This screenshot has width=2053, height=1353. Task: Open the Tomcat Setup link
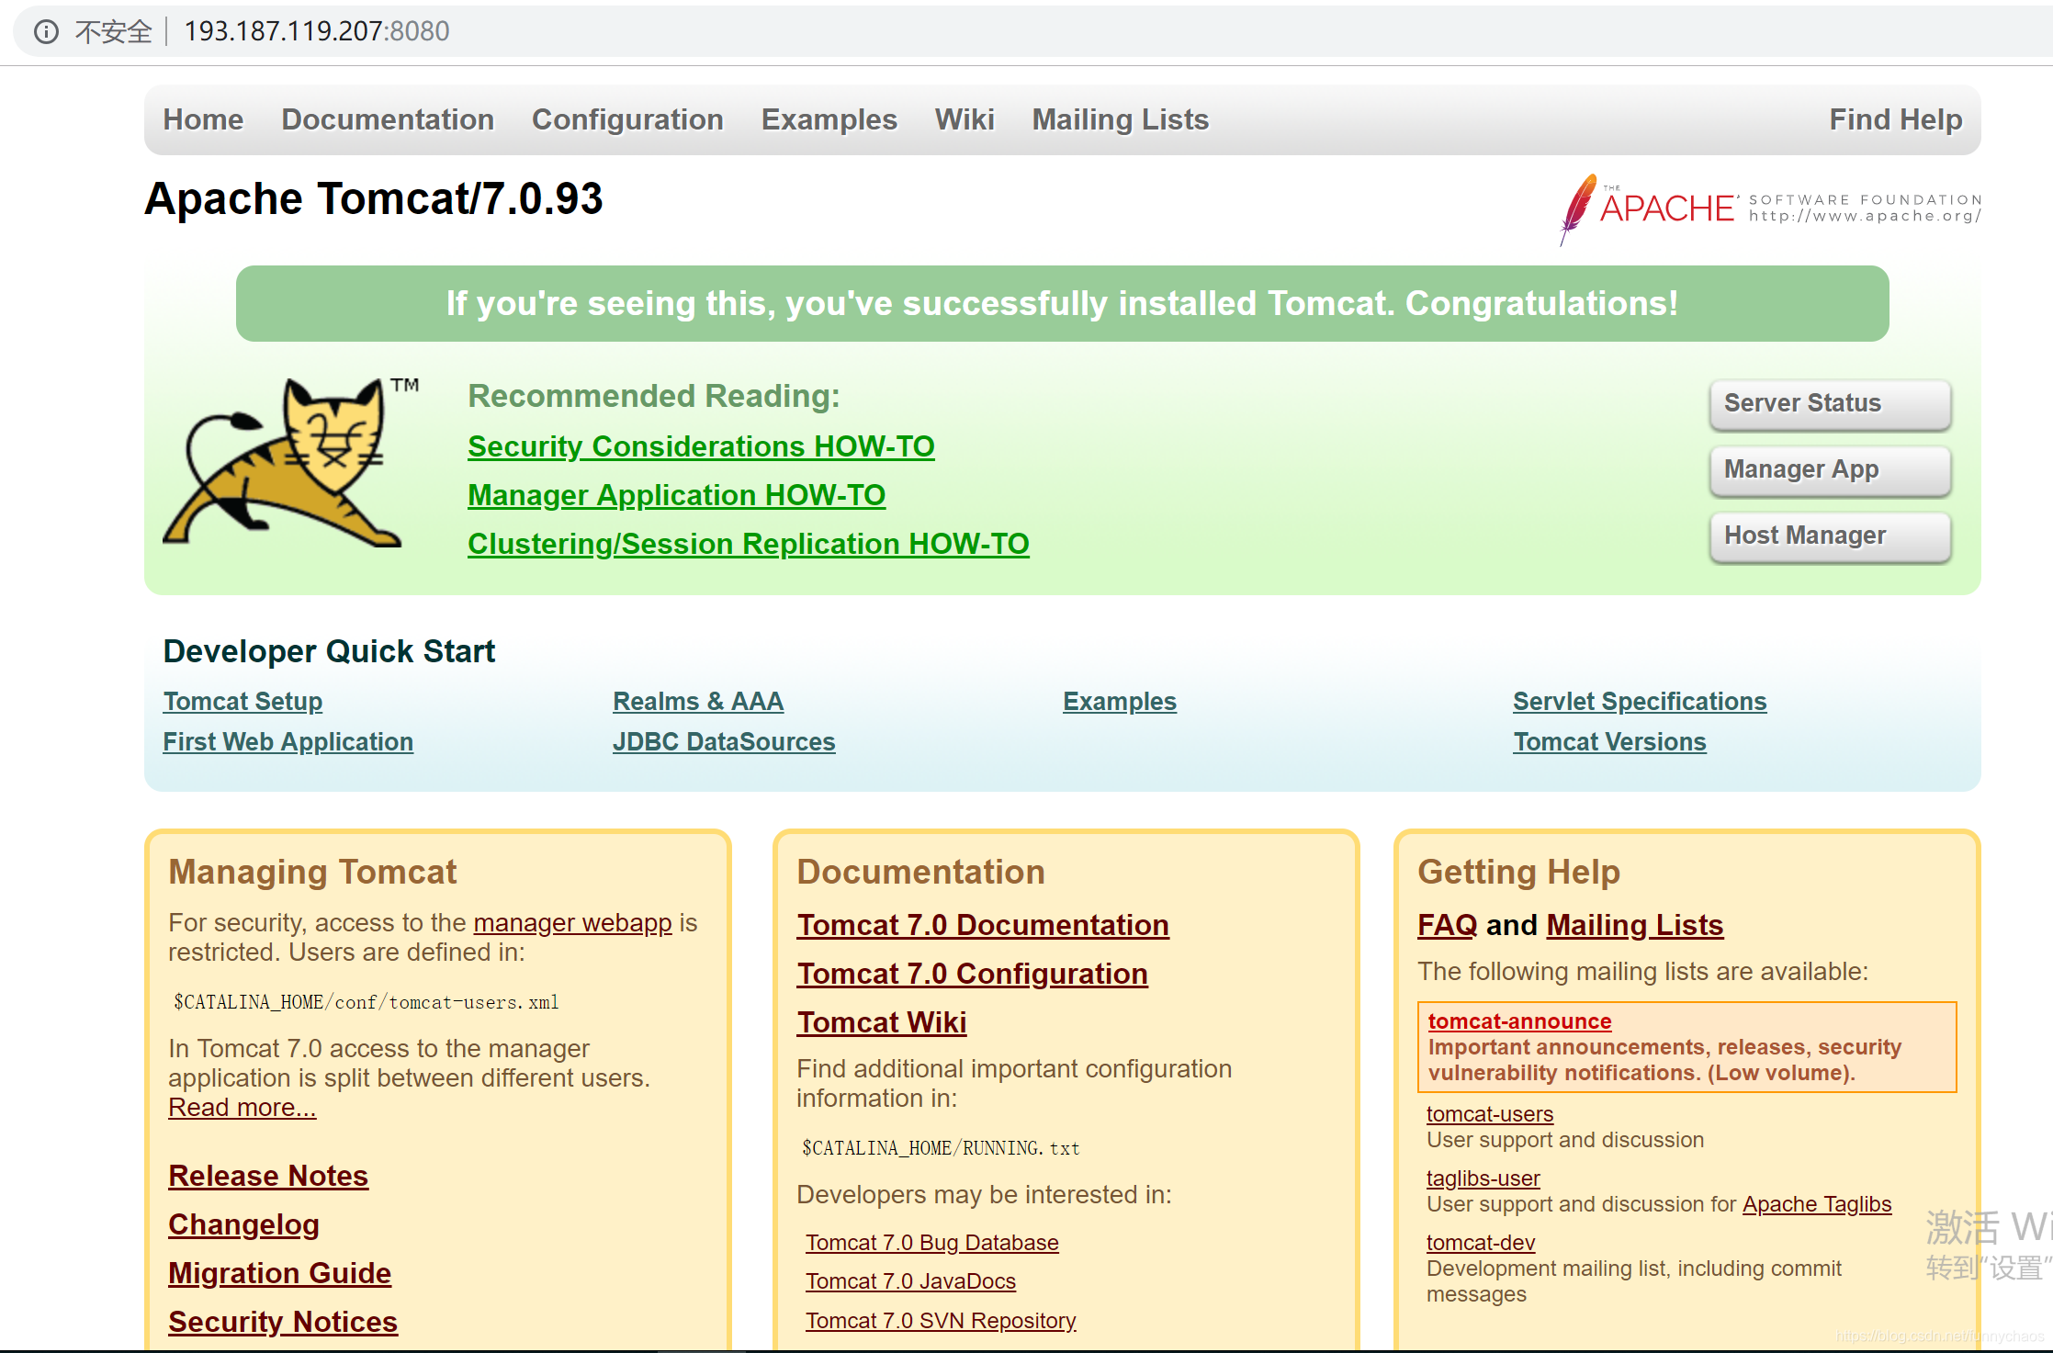[x=243, y=702]
